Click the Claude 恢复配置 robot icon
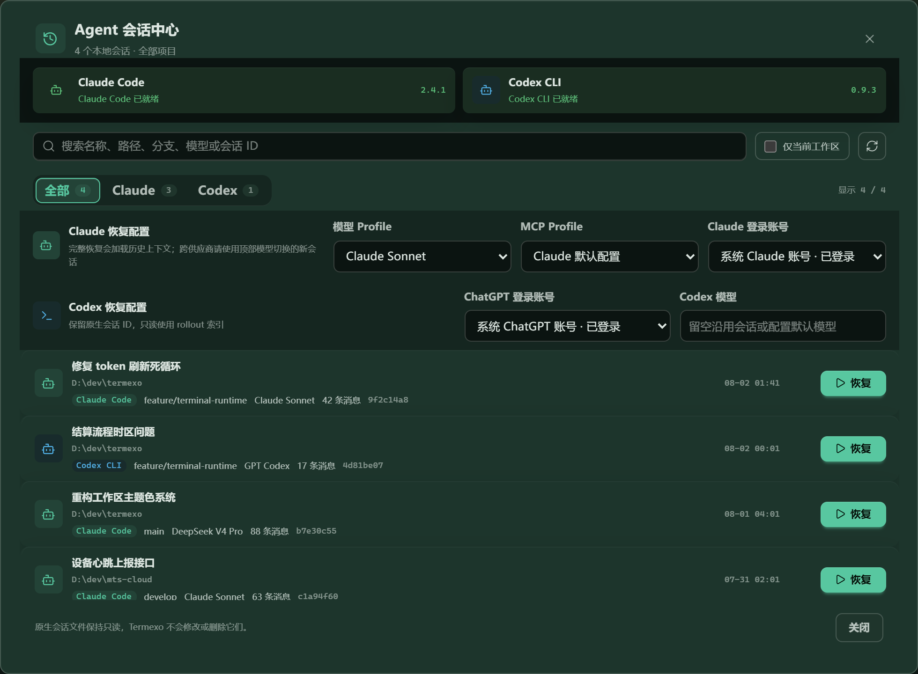This screenshot has width=918, height=674. [46, 245]
